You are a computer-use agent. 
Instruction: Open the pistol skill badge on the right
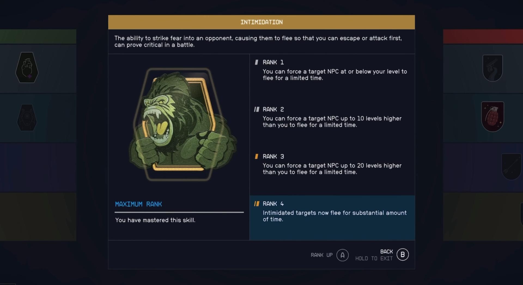pos(492,68)
